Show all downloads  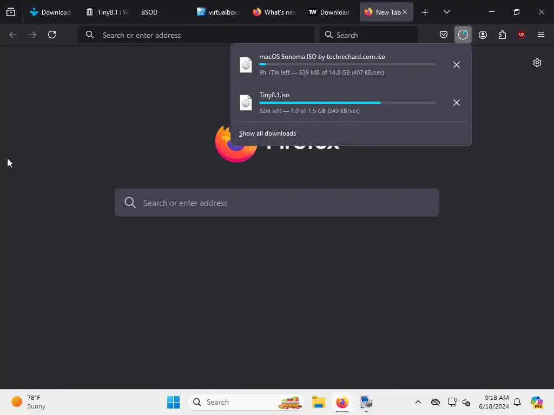pyautogui.click(x=267, y=133)
